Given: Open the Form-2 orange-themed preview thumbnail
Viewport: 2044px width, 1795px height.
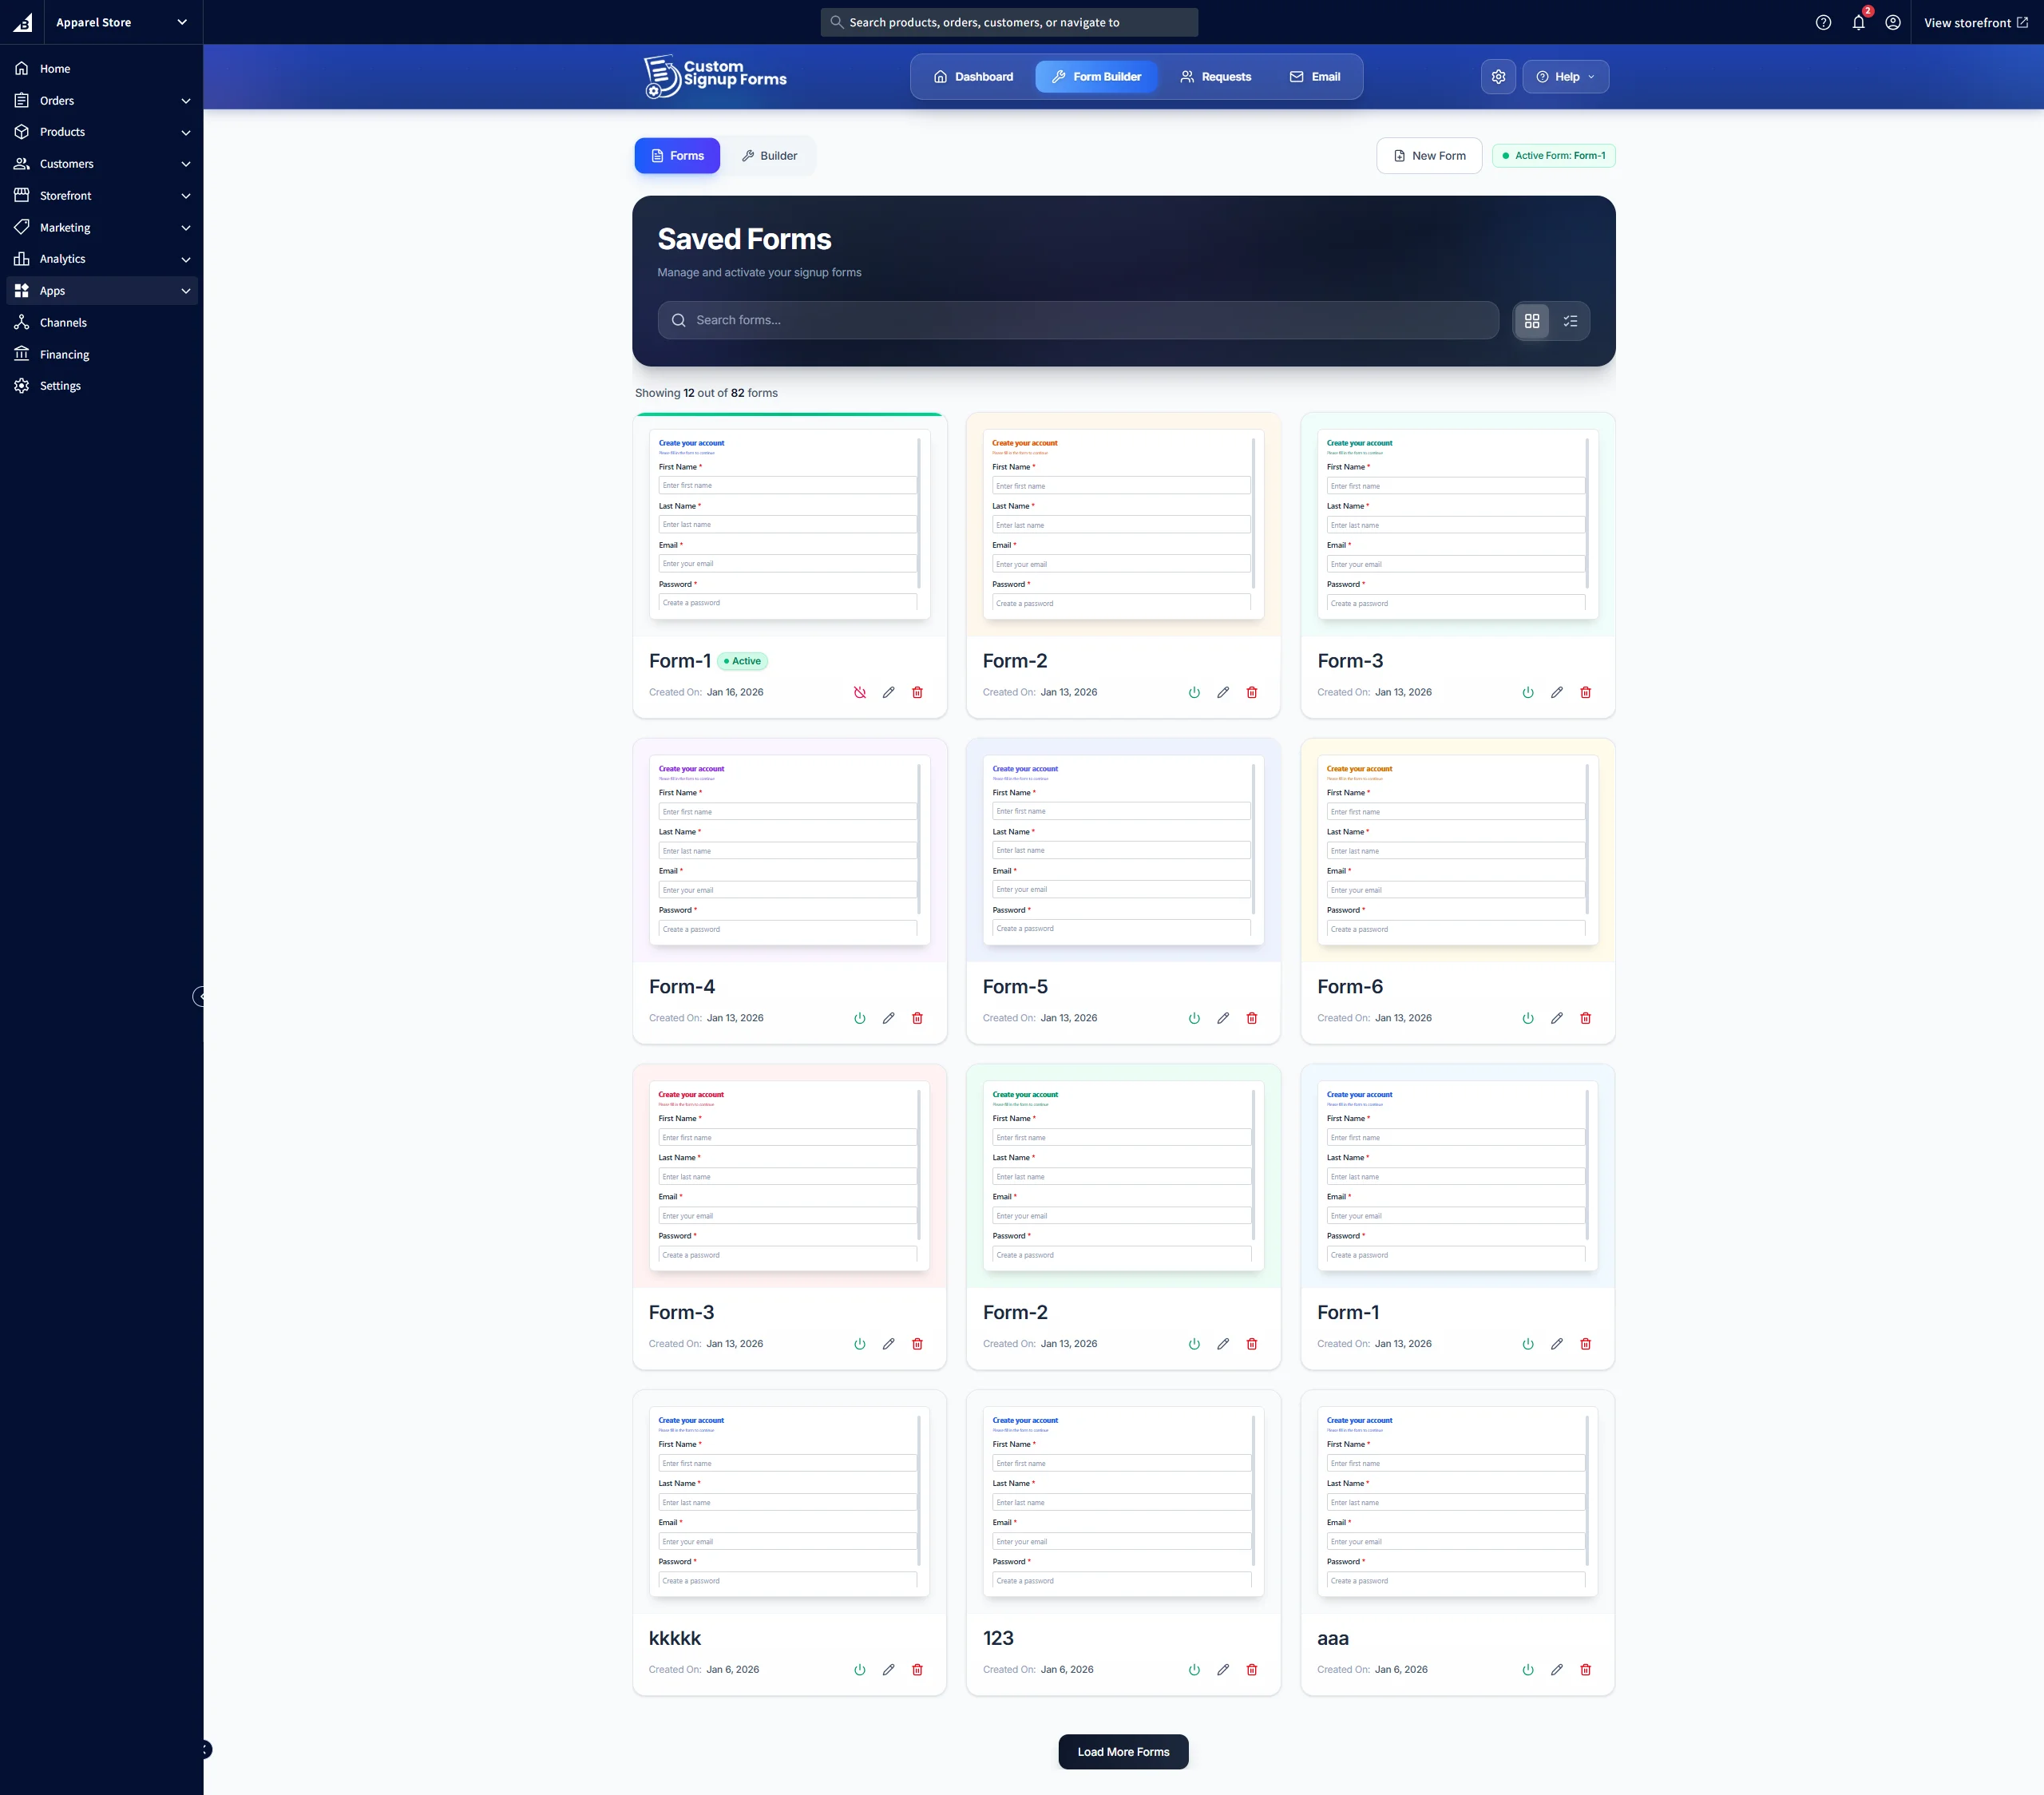Looking at the screenshot, I should coord(1122,524).
